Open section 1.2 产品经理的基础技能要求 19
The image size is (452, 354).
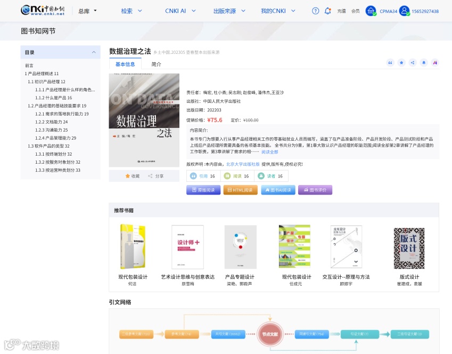[57, 106]
